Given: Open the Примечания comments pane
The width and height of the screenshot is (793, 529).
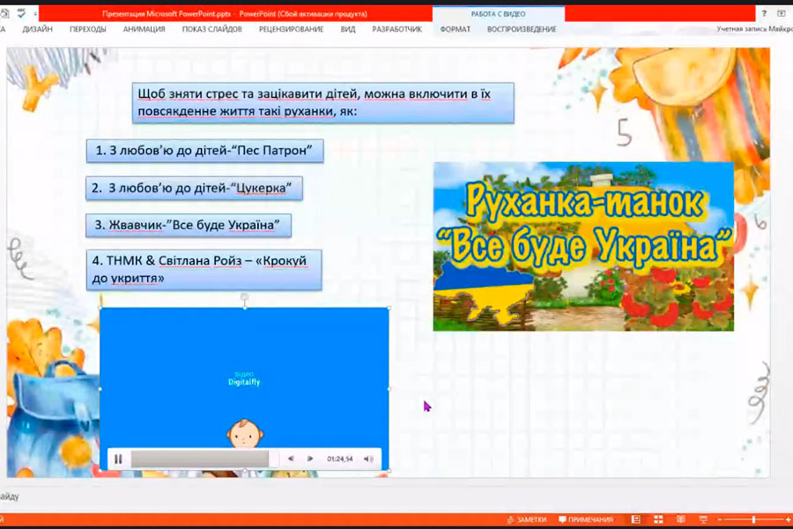Looking at the screenshot, I should [584, 519].
